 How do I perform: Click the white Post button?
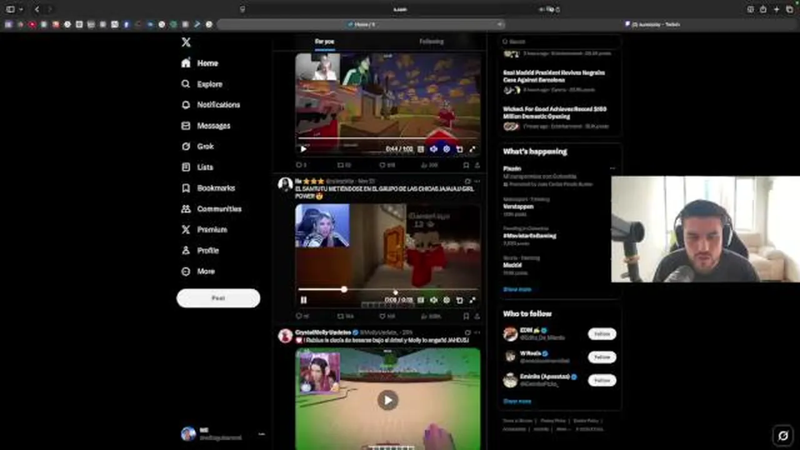(218, 298)
